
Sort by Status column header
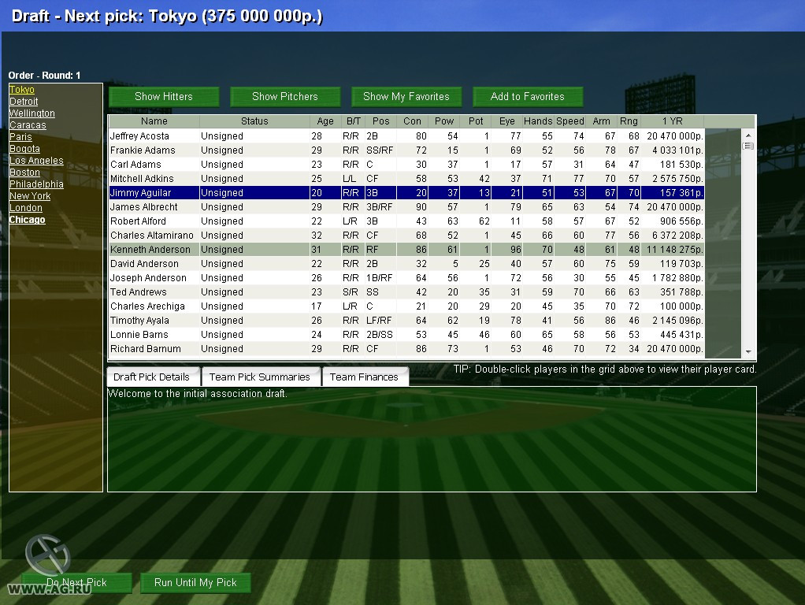[254, 121]
